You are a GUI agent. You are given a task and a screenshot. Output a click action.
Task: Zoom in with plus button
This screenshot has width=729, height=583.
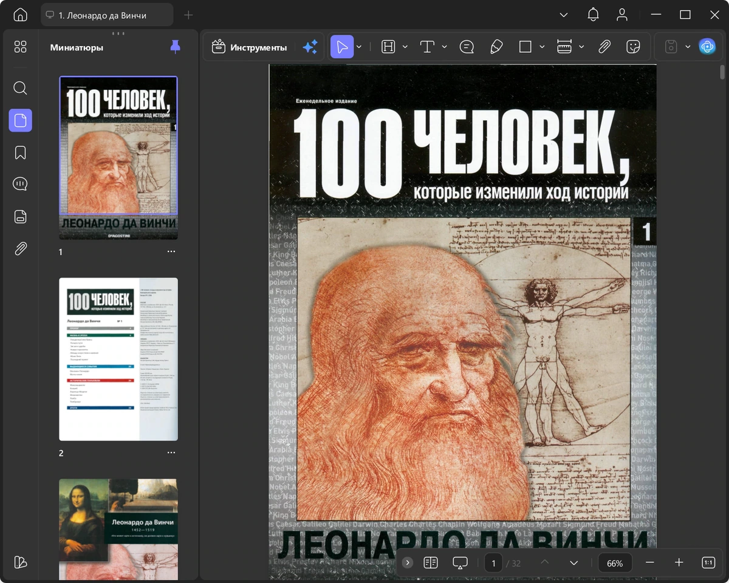[x=679, y=563]
